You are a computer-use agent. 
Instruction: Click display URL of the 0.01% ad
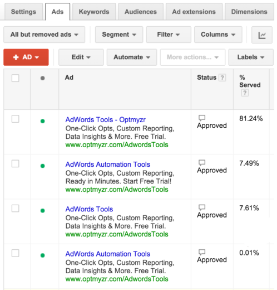pos(117,279)
